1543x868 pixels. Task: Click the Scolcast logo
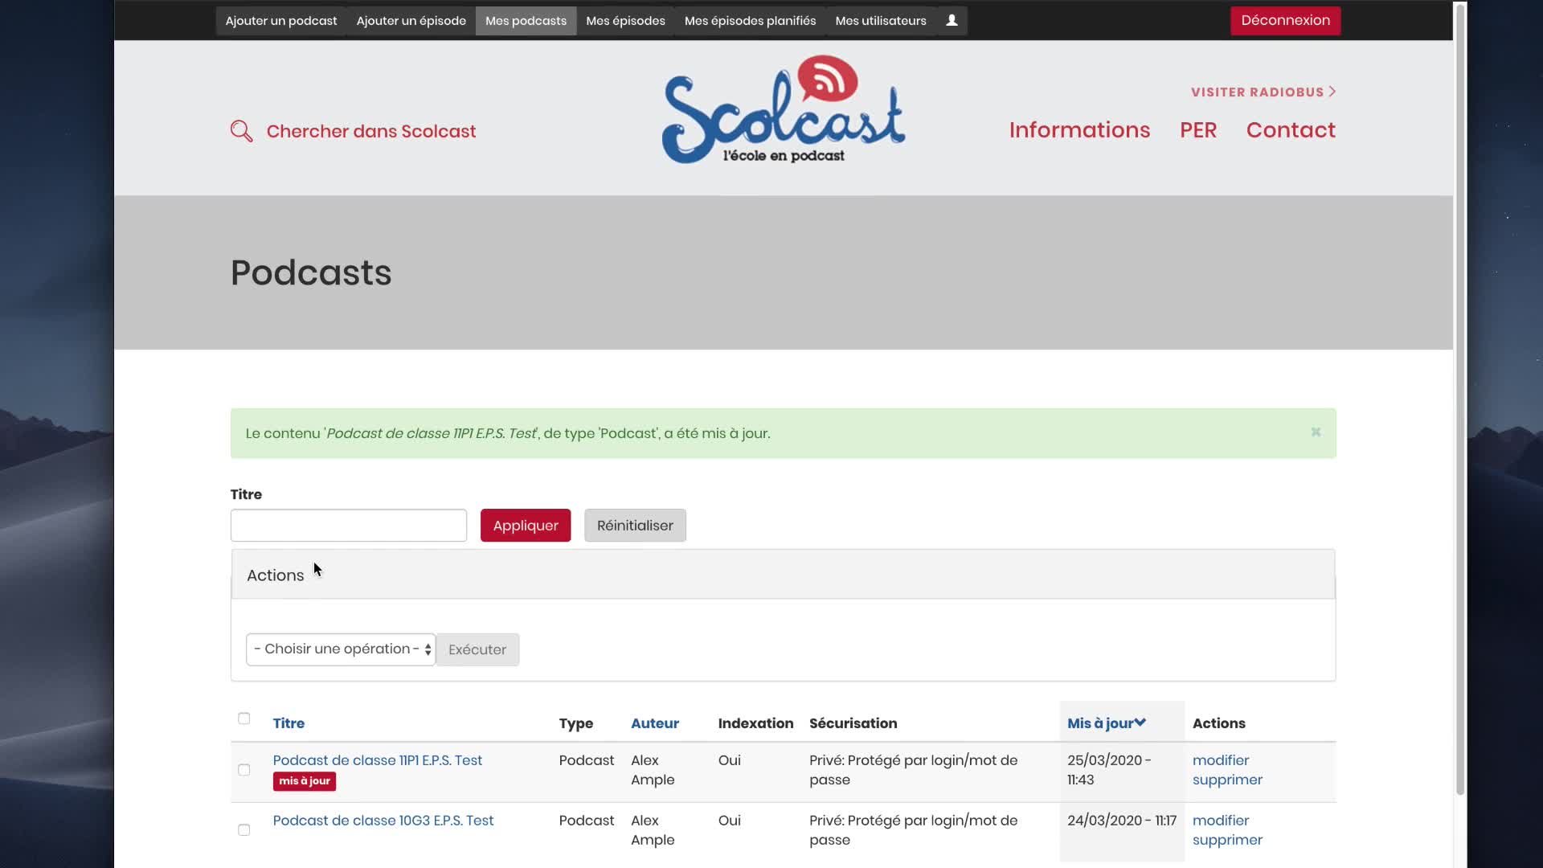coord(783,110)
